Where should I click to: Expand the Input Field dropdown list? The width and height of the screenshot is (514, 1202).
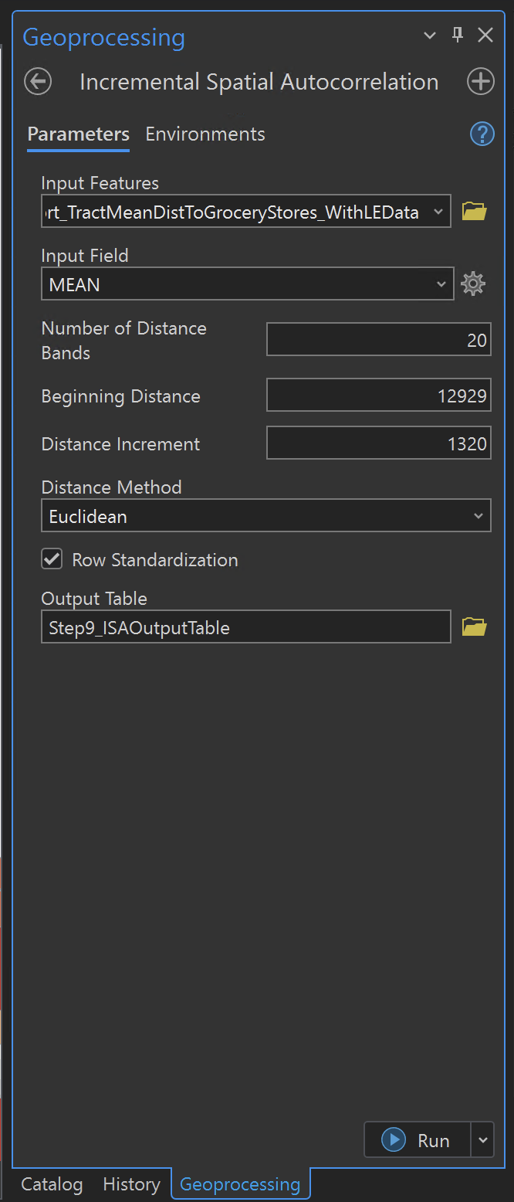click(441, 284)
